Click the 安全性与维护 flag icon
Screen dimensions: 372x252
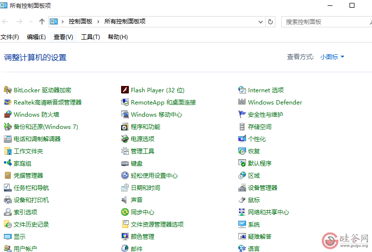(242, 114)
